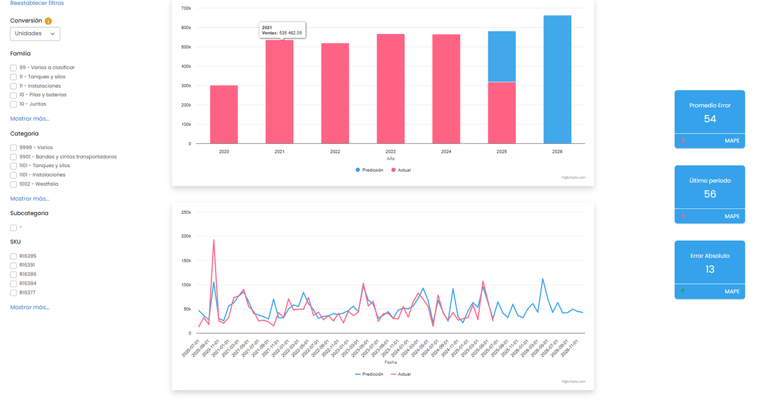771x406 pixels.
Task: Select SKU checkbox R16395
Action: click(13, 256)
